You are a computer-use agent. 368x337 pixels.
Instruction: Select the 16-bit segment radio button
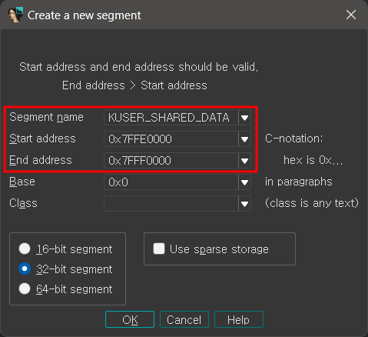pos(25,249)
